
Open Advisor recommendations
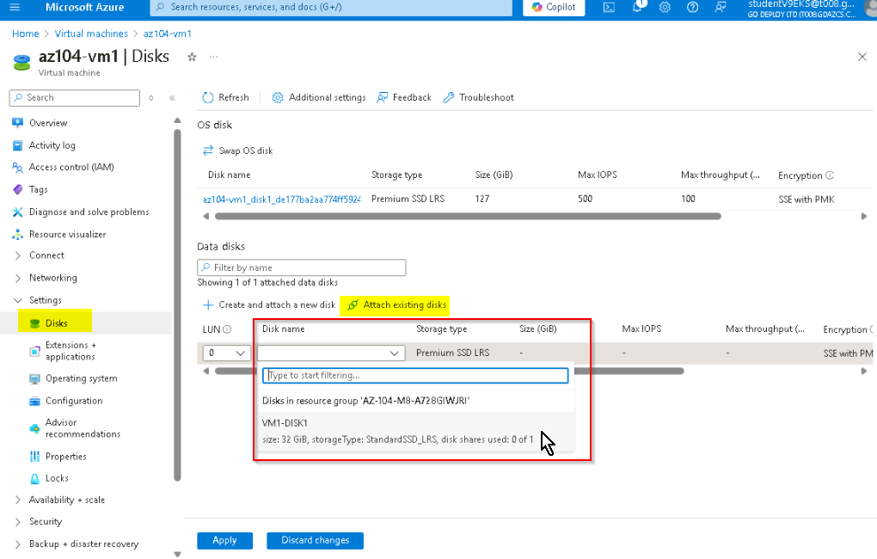(x=83, y=428)
